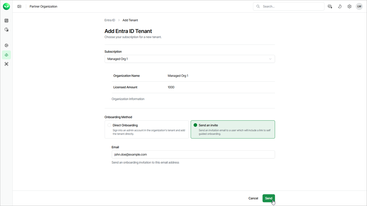Select the Direct Onboarding radio option
367x206 pixels.
point(109,125)
